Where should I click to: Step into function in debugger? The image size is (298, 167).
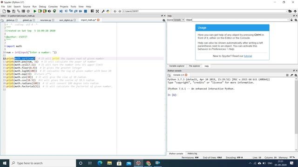pyautogui.click(x=71, y=11)
